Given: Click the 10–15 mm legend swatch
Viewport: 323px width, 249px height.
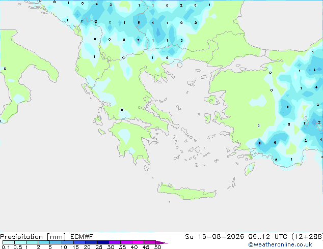Looking at the screenshot, I should [x=67, y=242].
